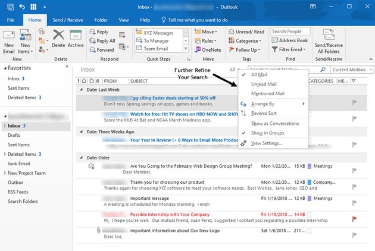Delete the selected message using ribbon Delete icon
375x251 pixels.
[x=58, y=36]
